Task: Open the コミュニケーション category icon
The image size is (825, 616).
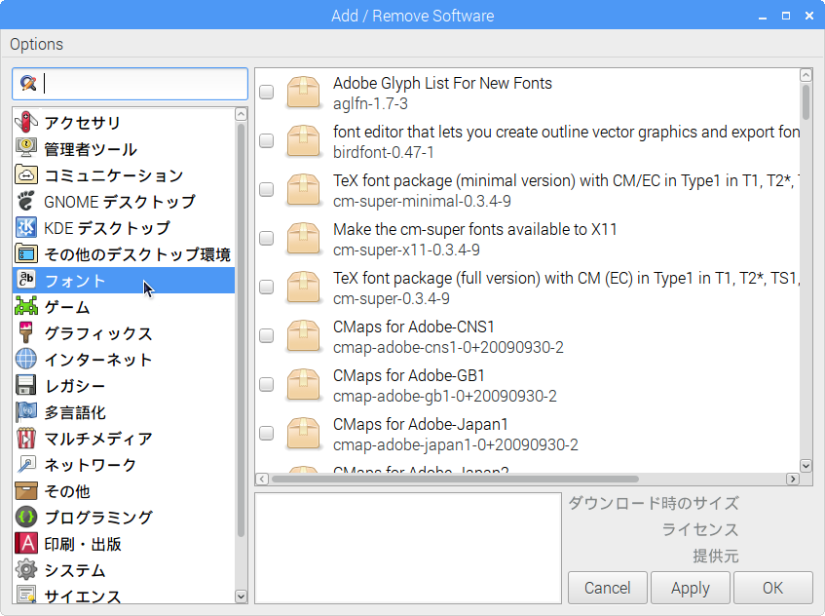Action: tap(25, 174)
